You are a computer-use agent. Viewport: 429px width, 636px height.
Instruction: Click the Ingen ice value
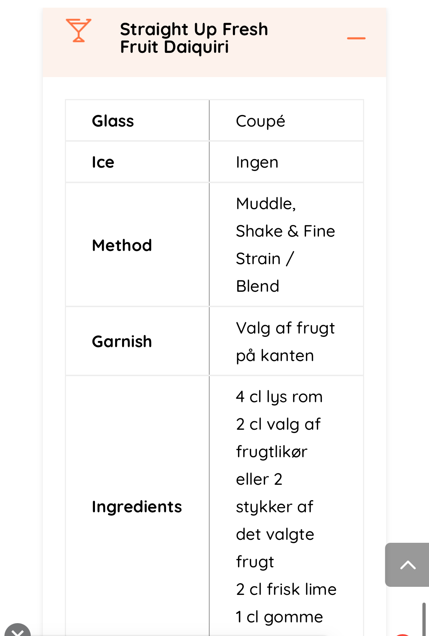point(257,162)
